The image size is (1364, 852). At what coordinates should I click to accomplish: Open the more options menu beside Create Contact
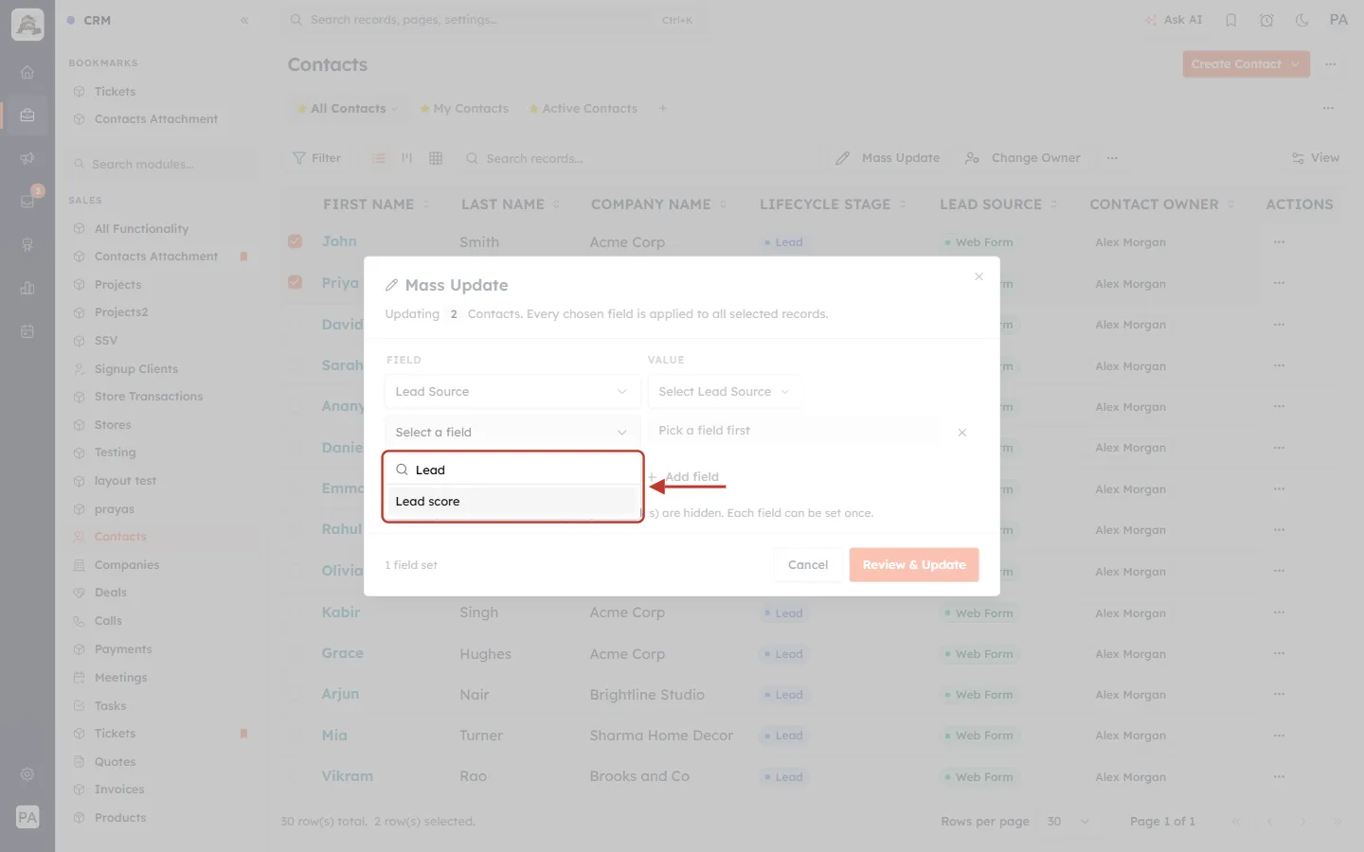click(x=1331, y=64)
